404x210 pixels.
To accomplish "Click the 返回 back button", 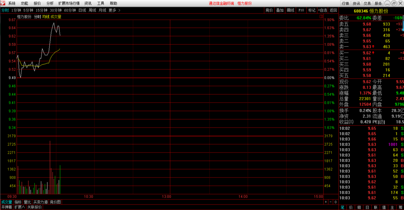I will tap(334, 10).
